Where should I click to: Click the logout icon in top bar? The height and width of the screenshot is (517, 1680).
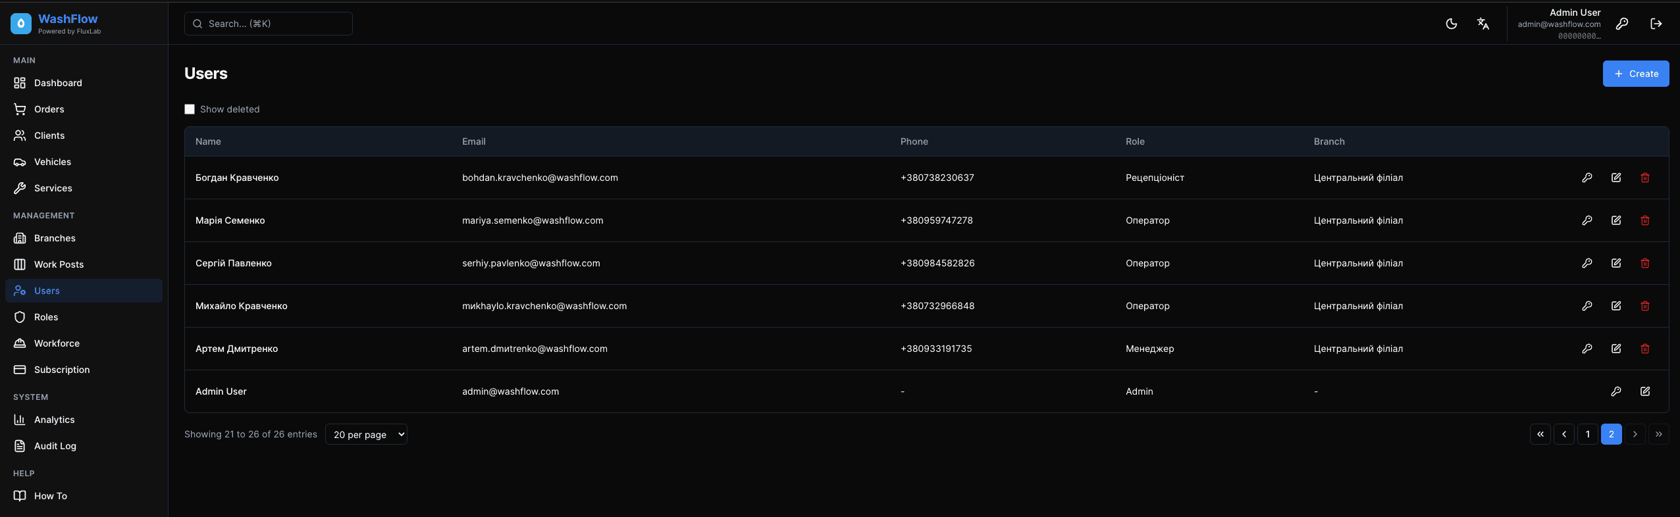1656,24
